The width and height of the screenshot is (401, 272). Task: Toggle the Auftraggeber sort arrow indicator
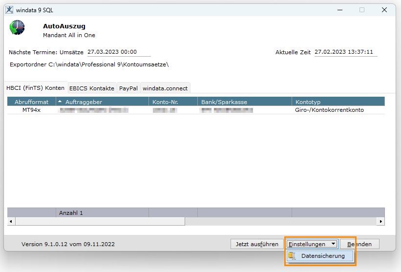pyautogui.click(x=60, y=102)
